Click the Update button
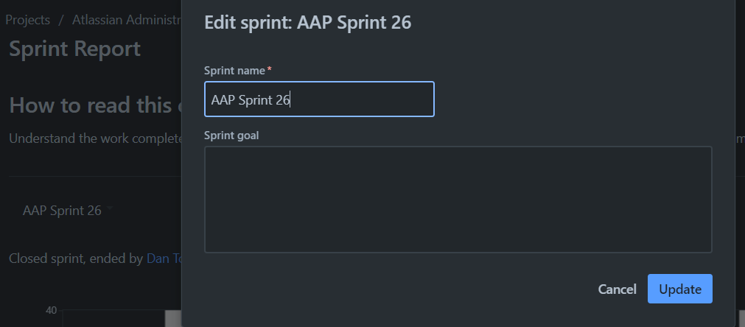This screenshot has height=327, width=745. click(679, 289)
